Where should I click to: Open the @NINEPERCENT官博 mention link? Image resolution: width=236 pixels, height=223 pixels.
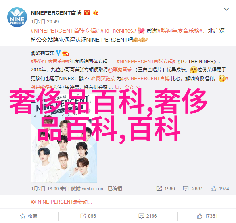pos(146,79)
